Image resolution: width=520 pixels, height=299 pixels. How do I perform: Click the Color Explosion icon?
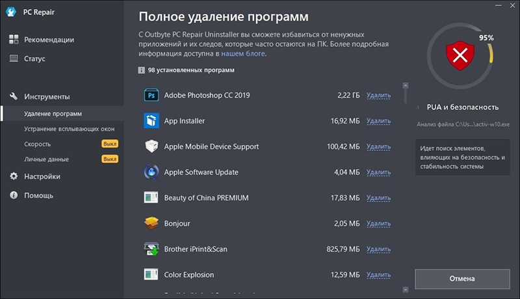click(151, 274)
